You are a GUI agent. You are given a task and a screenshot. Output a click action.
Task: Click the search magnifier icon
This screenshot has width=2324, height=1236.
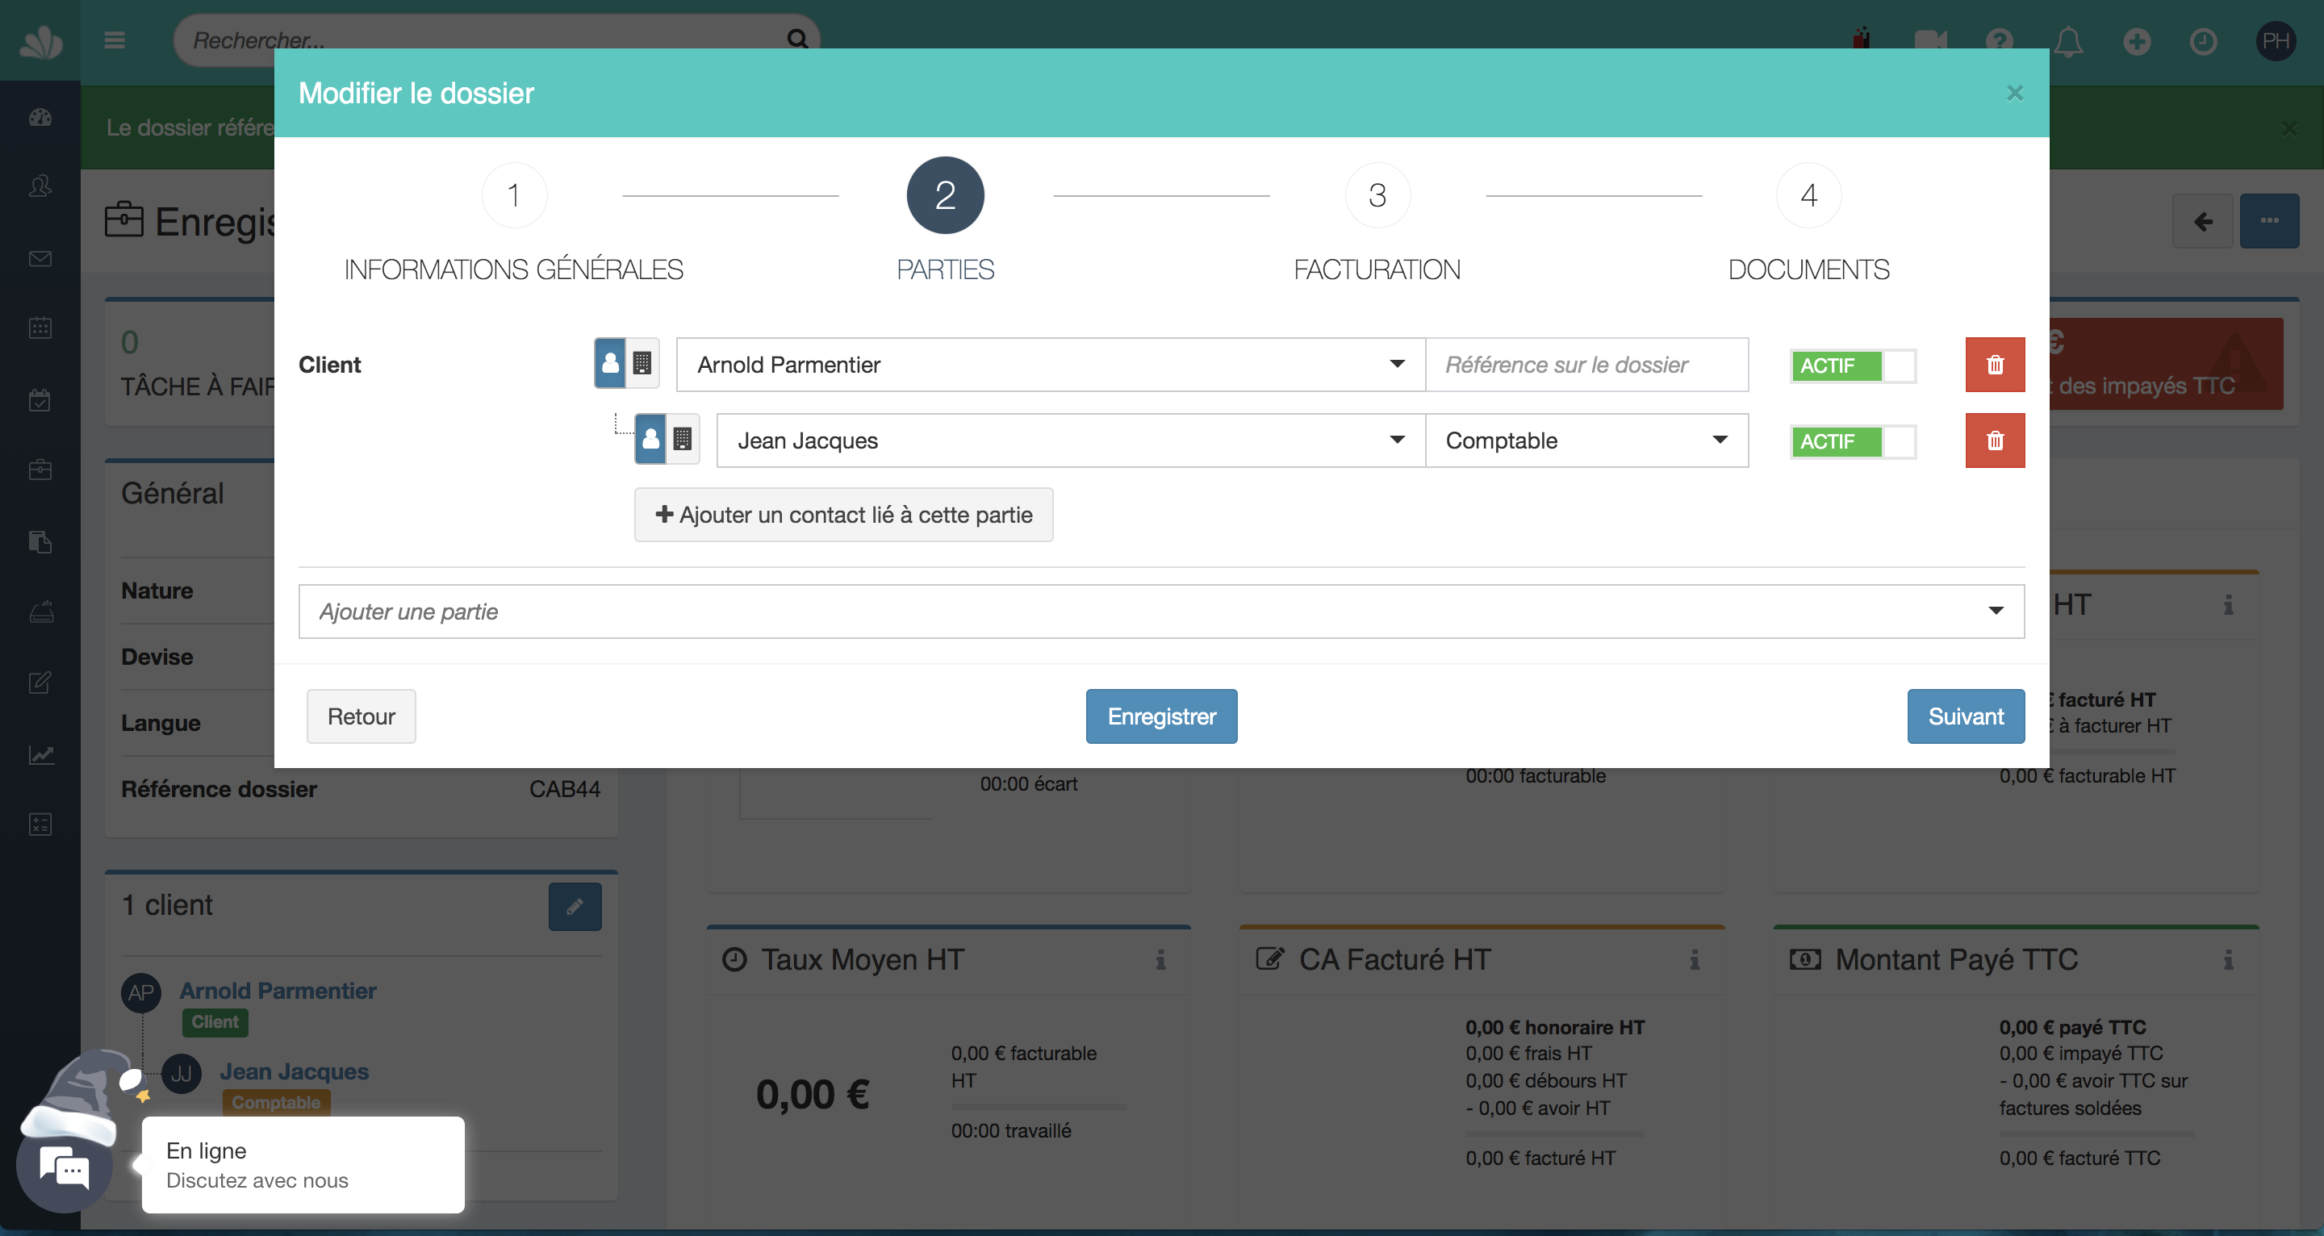click(796, 39)
